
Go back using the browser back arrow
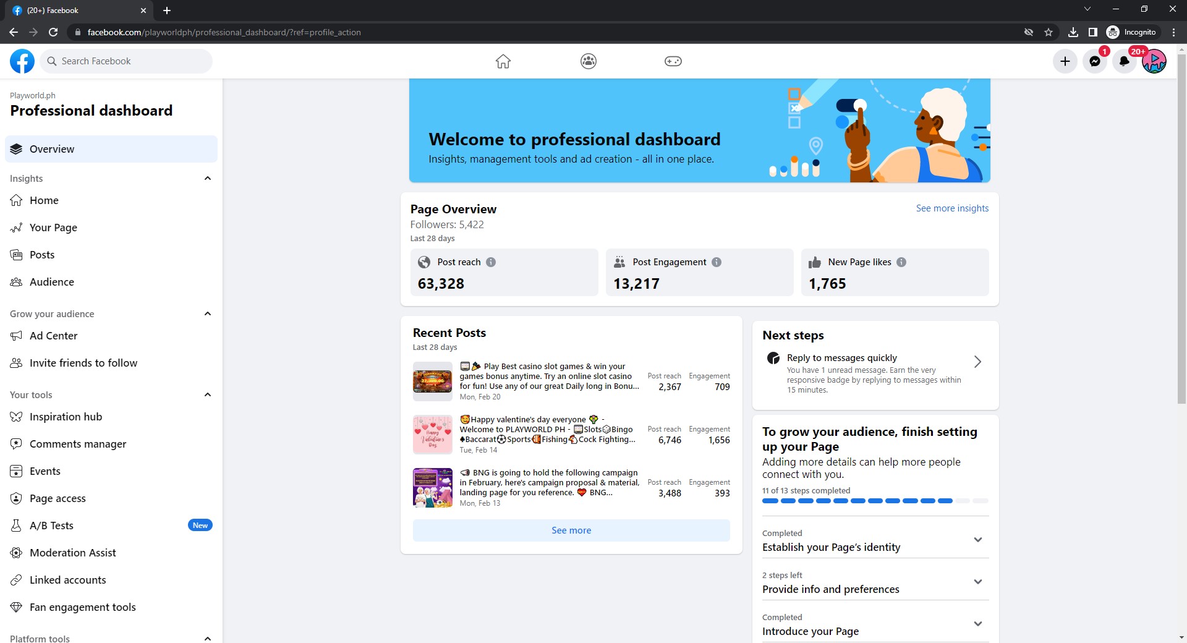click(14, 32)
